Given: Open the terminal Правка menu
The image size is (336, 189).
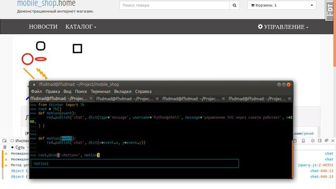Looking at the screenshot, I should pos(52,91).
